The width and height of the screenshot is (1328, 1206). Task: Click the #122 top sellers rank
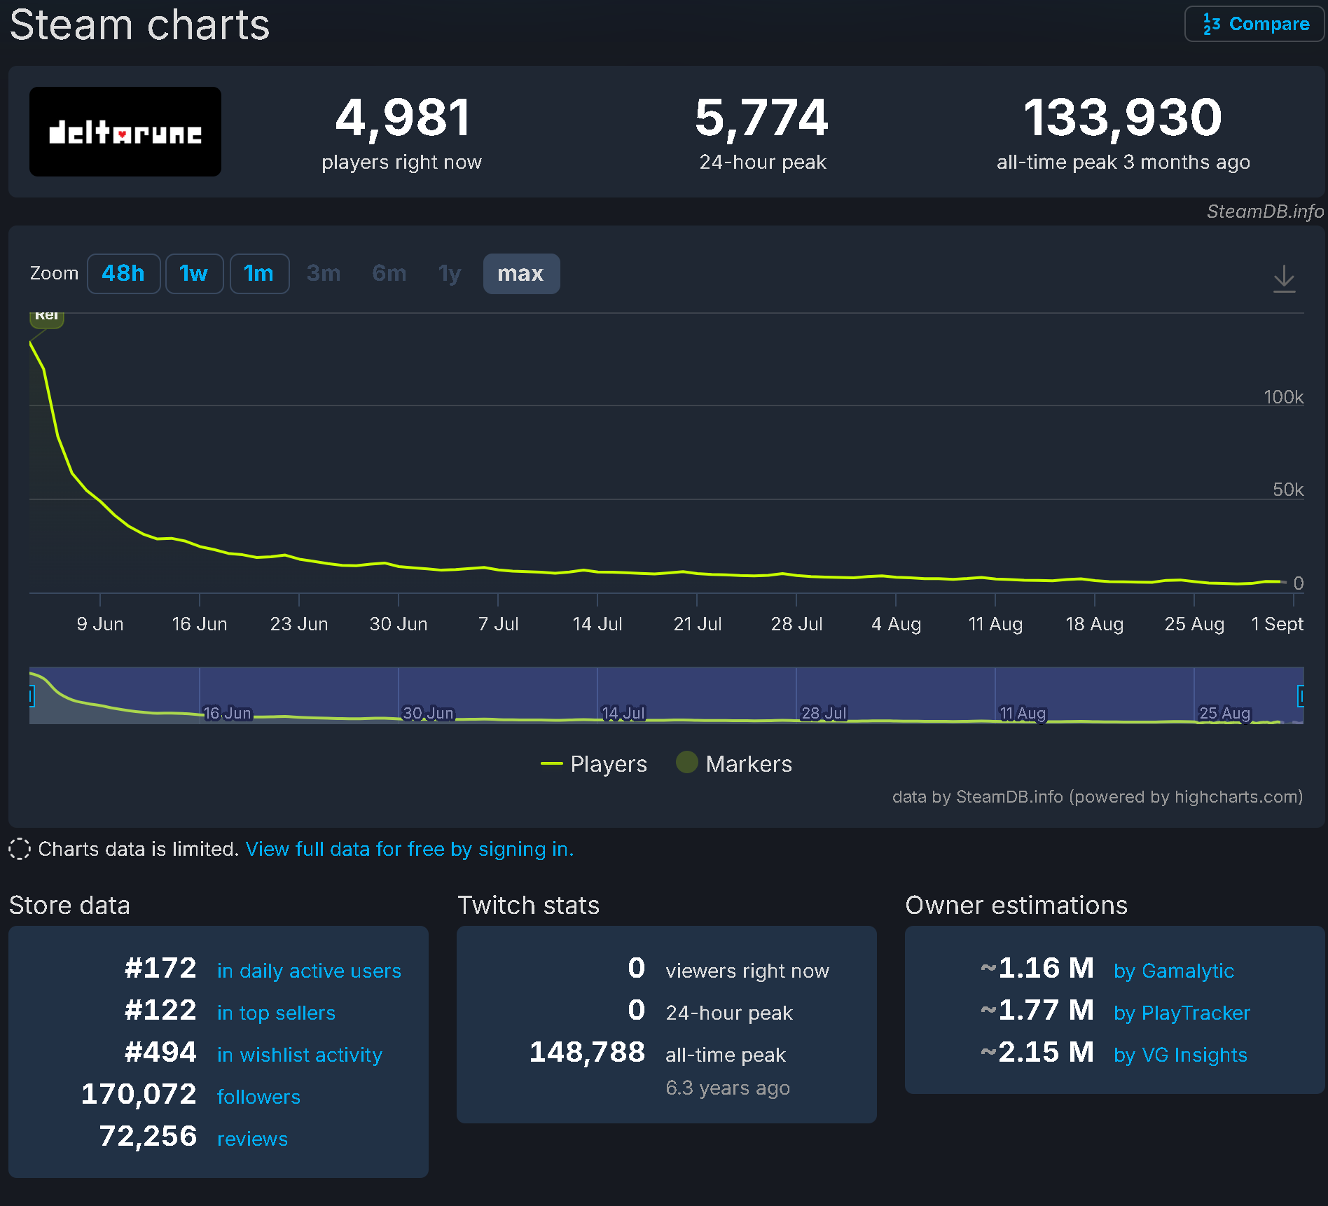[x=160, y=1010]
